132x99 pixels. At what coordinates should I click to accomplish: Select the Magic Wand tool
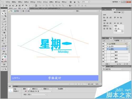click(x=3, y=24)
